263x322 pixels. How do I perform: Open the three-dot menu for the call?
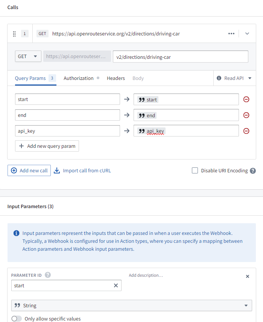231,34
